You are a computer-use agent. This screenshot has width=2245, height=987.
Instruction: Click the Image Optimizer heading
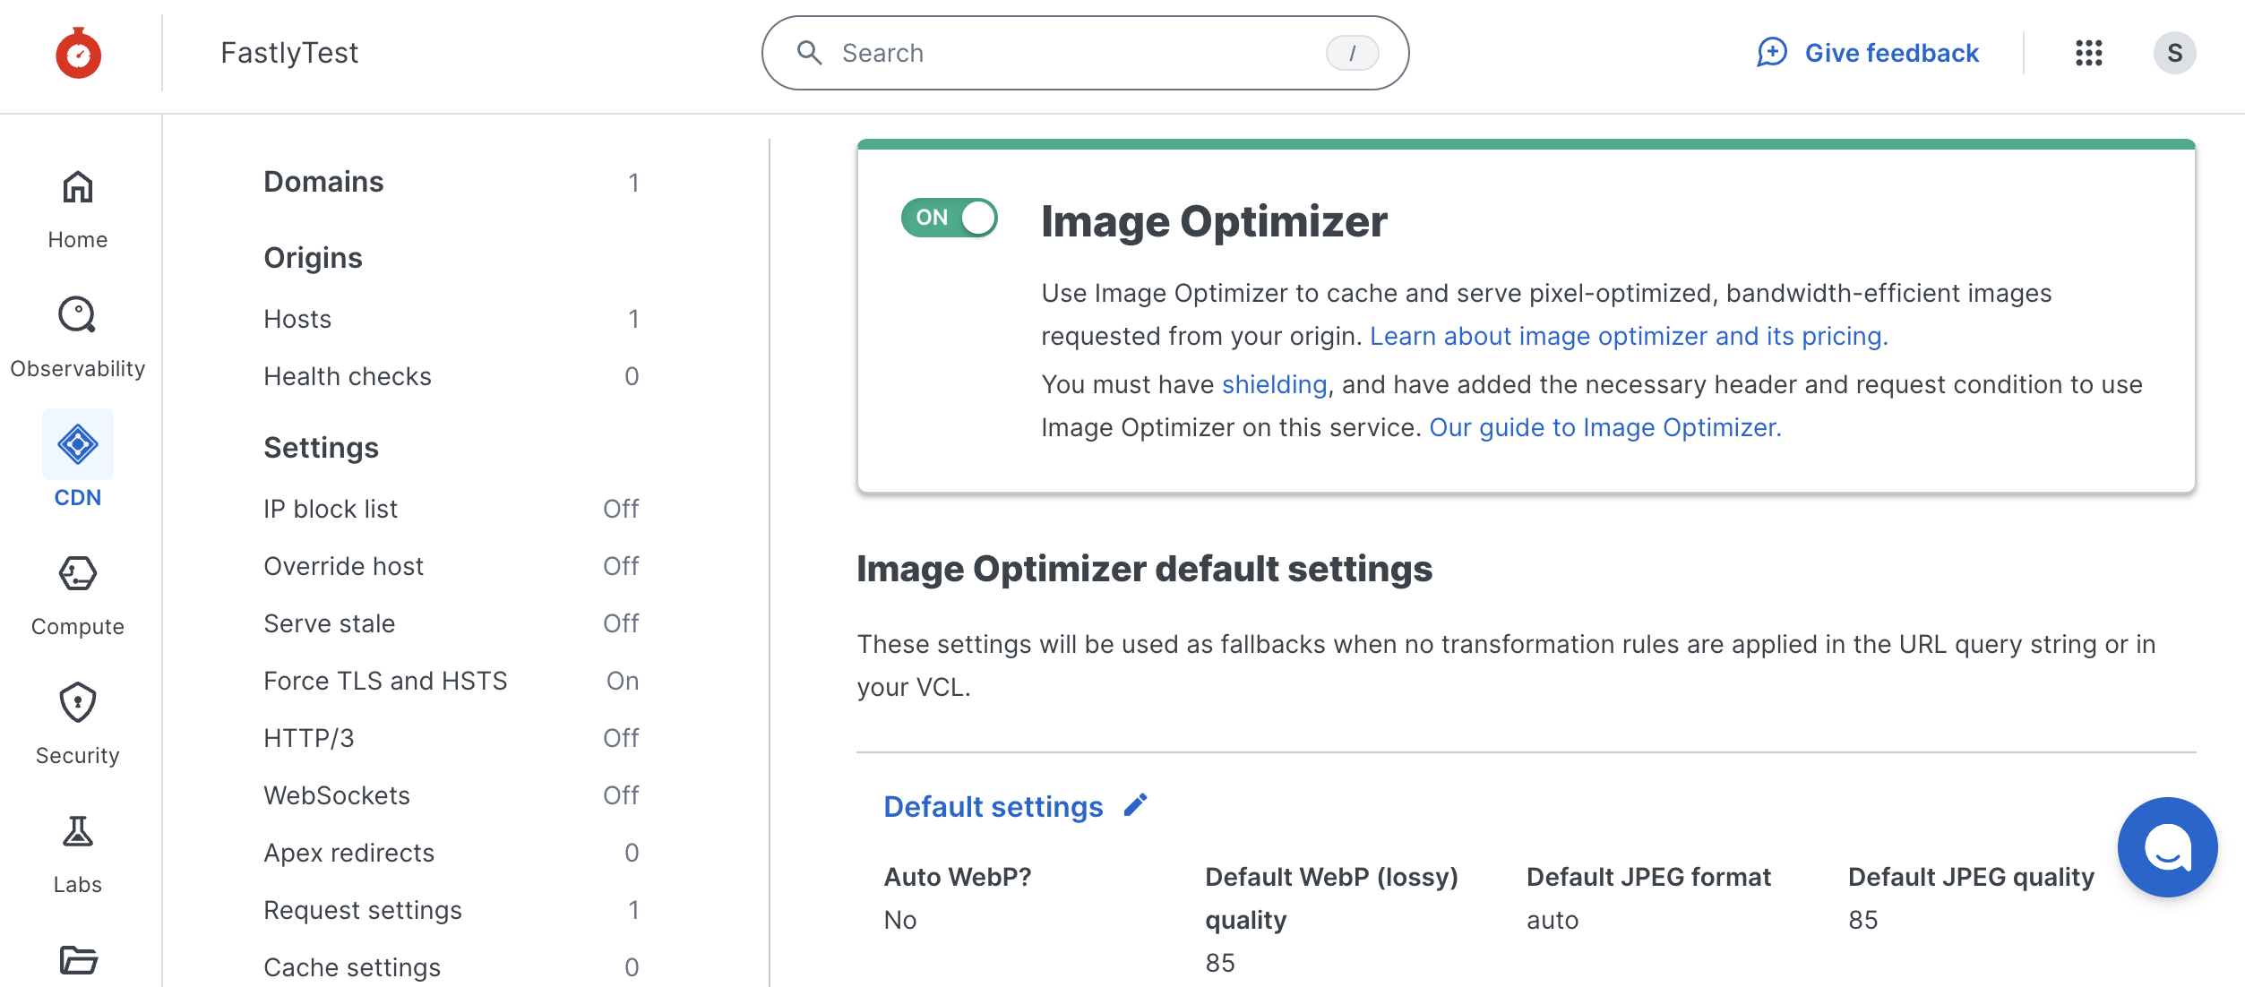tap(1214, 221)
